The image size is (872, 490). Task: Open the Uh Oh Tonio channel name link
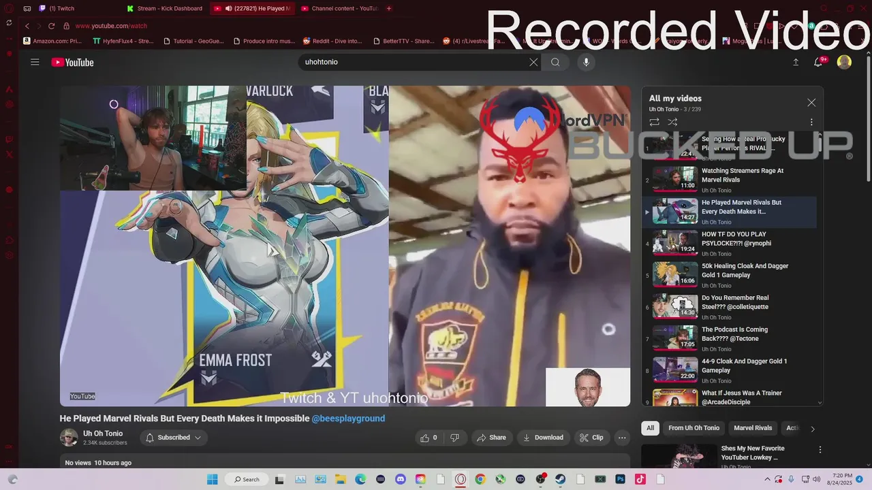(103, 434)
